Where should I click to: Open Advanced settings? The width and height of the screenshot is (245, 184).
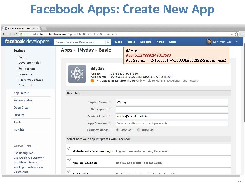click(25, 85)
